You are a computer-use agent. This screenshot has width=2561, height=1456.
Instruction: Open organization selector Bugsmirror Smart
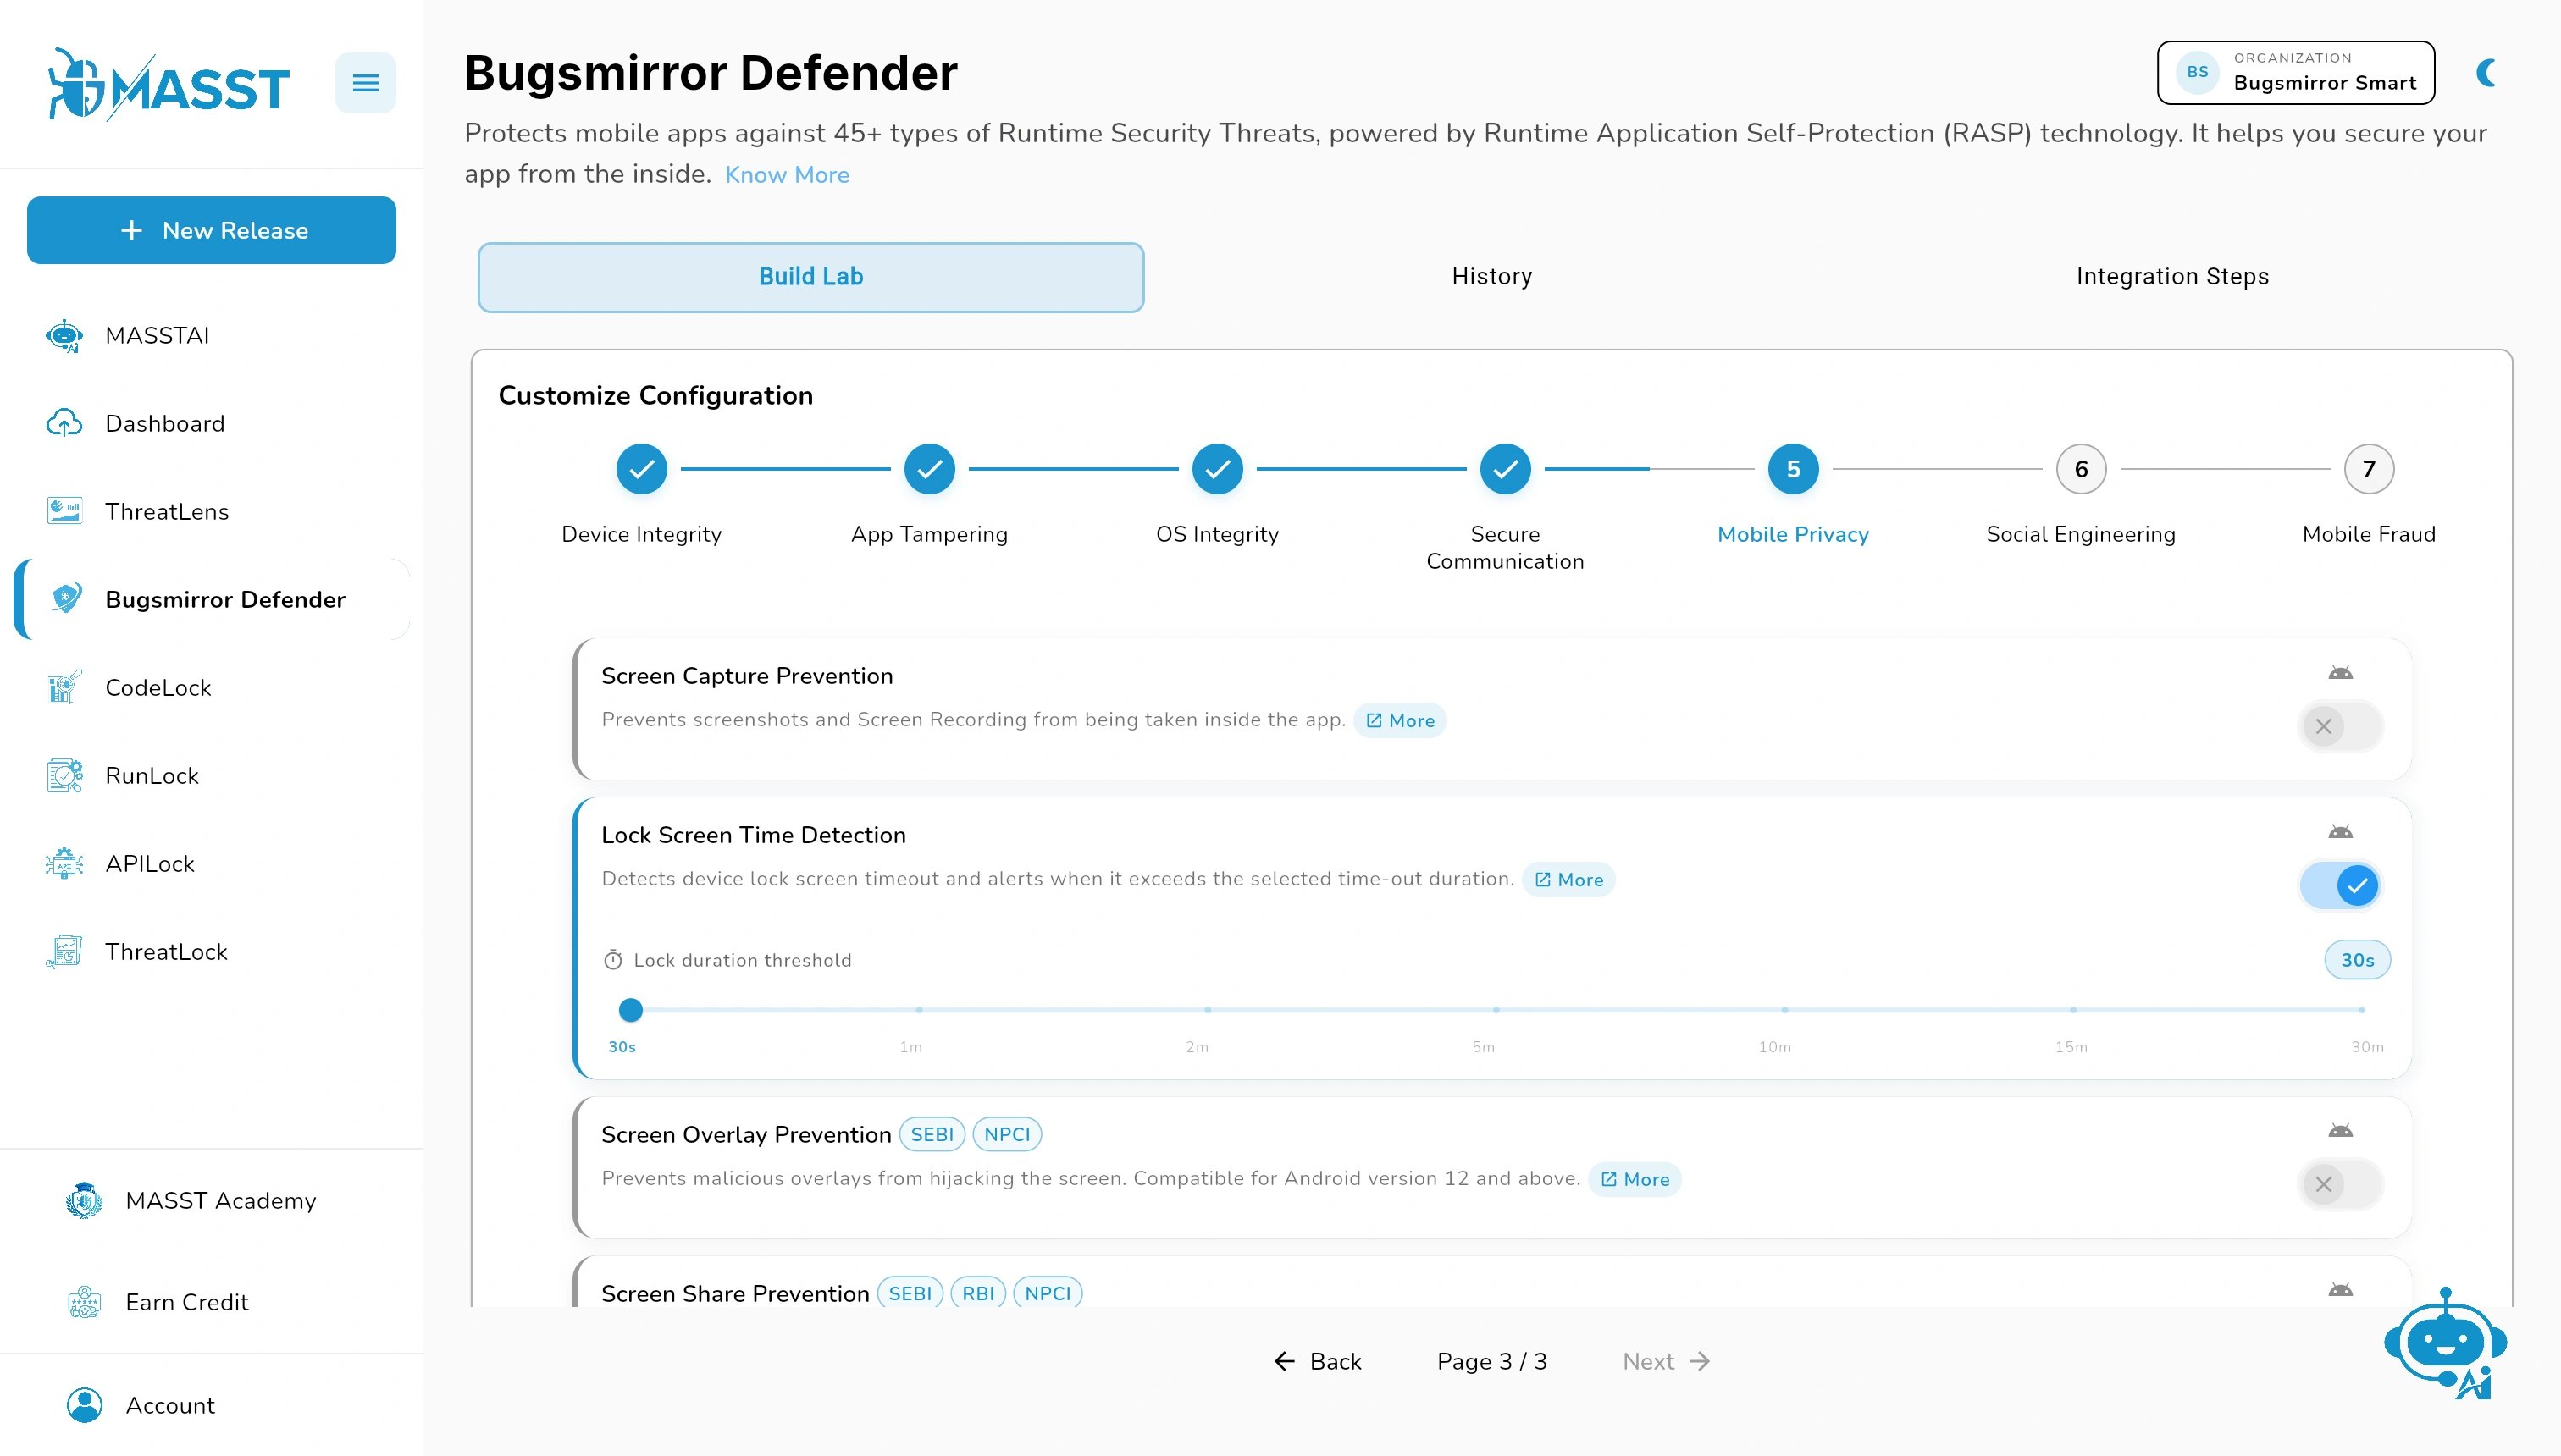coord(2297,73)
